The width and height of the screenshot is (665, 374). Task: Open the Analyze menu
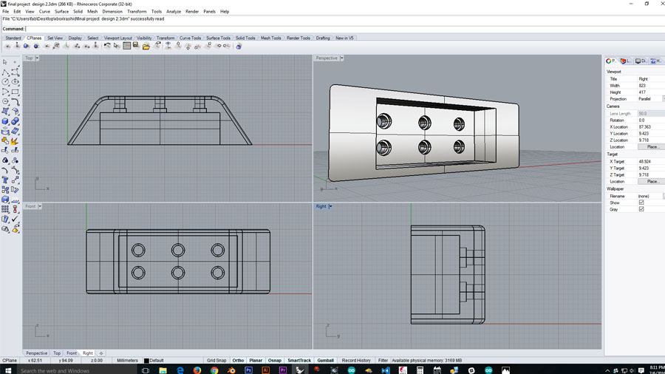(x=174, y=12)
